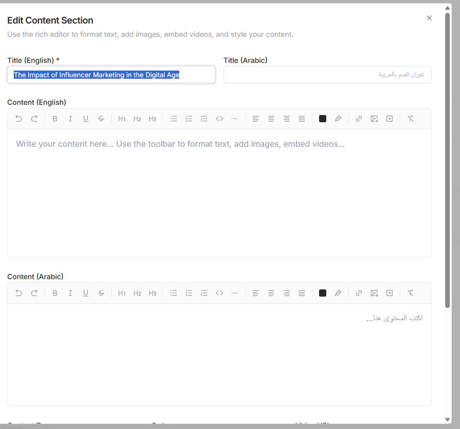The width and height of the screenshot is (460, 429).
Task: Toggle strikethrough in Arabic content toolbar
Action: coord(101,293)
